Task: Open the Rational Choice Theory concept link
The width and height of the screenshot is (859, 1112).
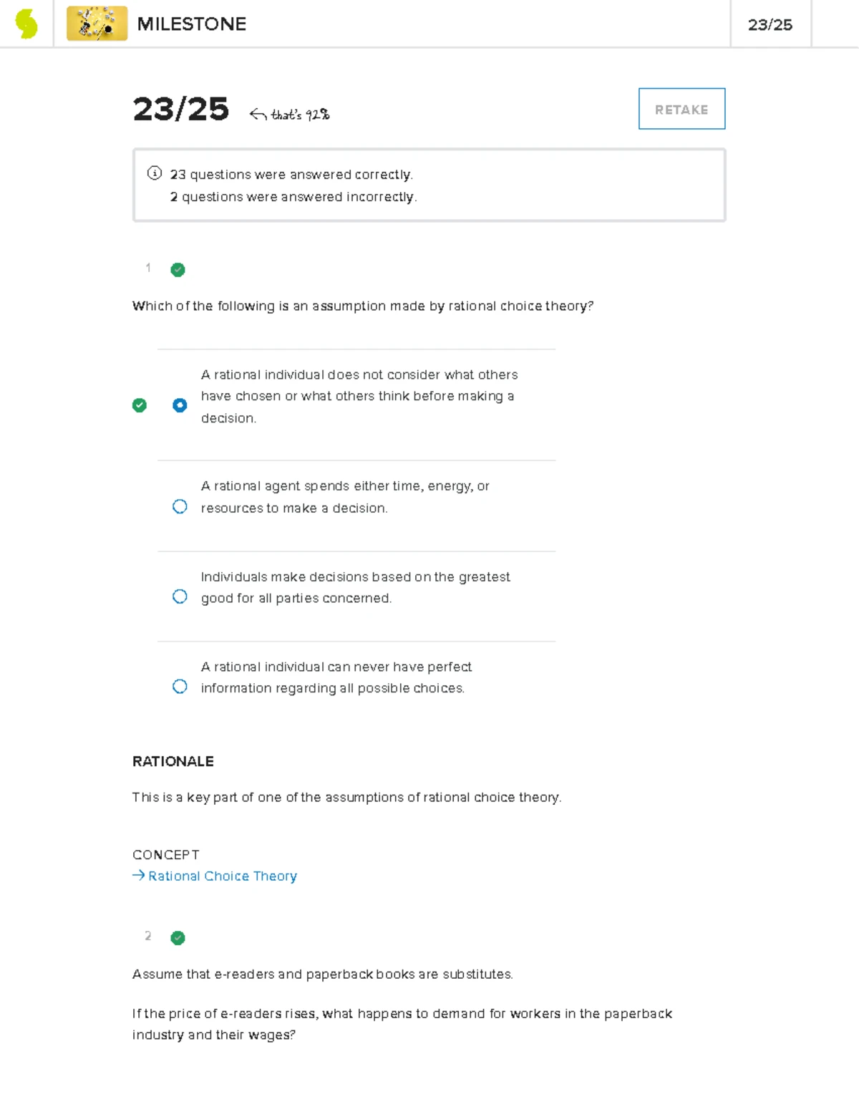Action: coord(222,876)
